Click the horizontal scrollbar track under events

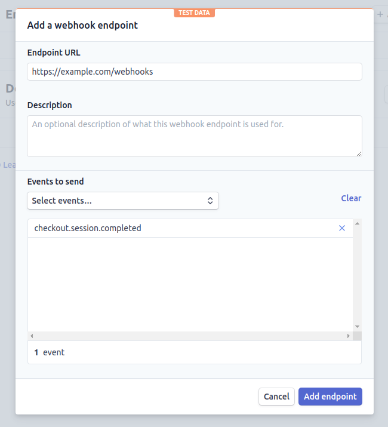[191, 336]
